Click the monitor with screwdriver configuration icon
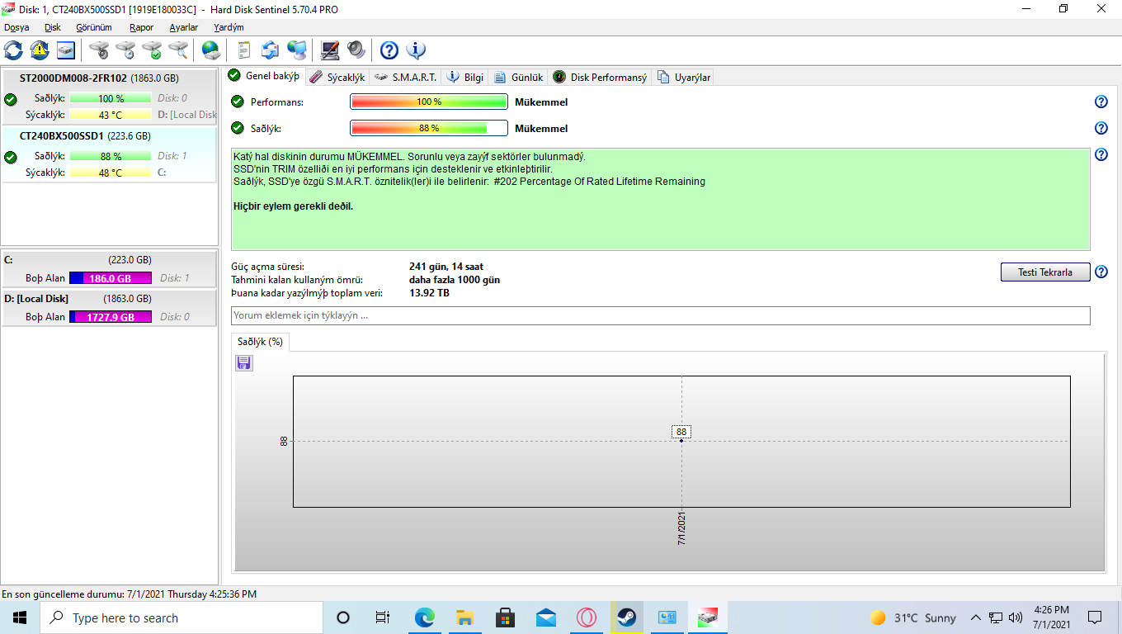The height and width of the screenshot is (634, 1122). pos(330,50)
